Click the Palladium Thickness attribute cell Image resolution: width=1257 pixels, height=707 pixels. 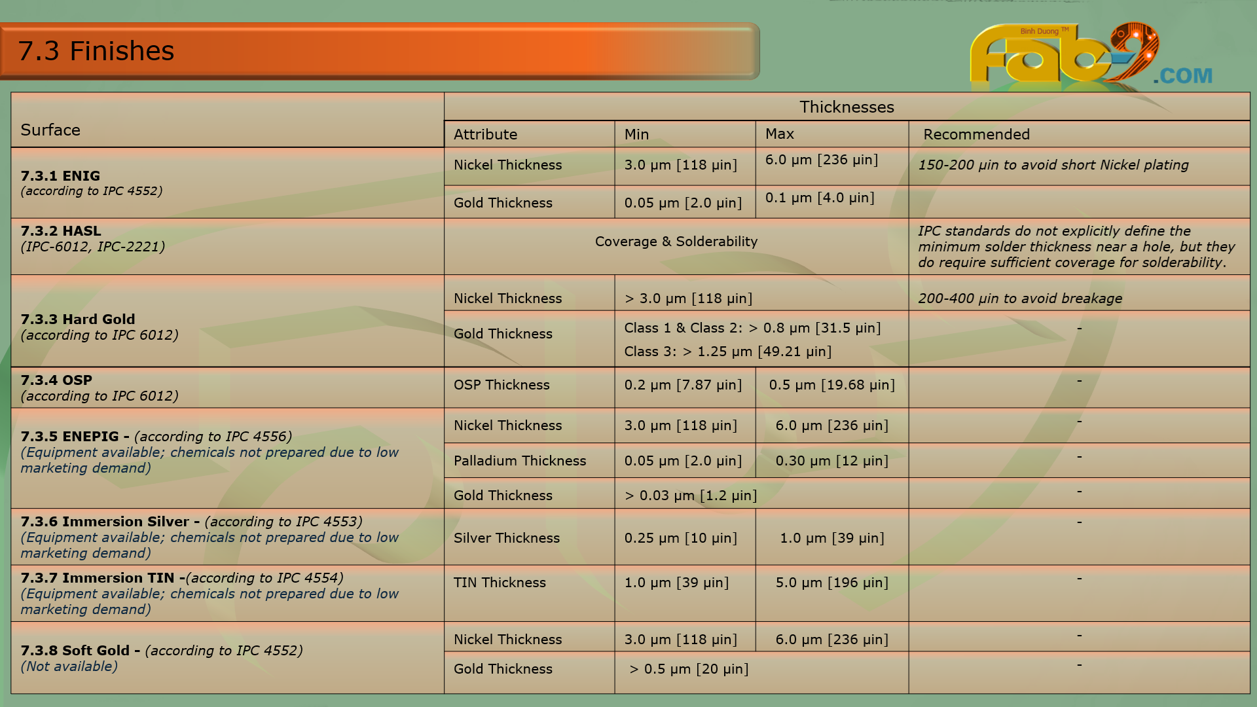pyautogui.click(x=520, y=461)
